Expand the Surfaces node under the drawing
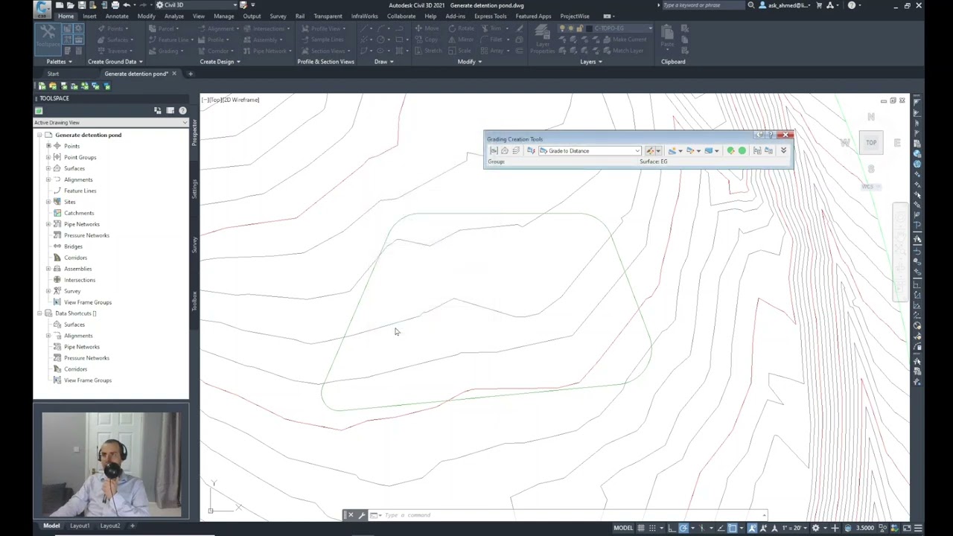Viewport: 953px width, 536px height. [x=49, y=168]
